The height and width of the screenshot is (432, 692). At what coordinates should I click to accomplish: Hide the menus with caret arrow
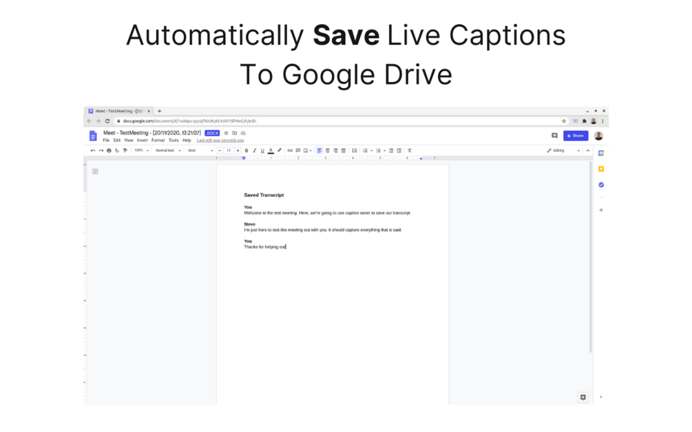tap(588, 151)
